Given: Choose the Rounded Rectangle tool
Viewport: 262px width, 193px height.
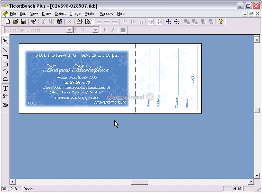Looking at the screenshot, I should (5, 65).
